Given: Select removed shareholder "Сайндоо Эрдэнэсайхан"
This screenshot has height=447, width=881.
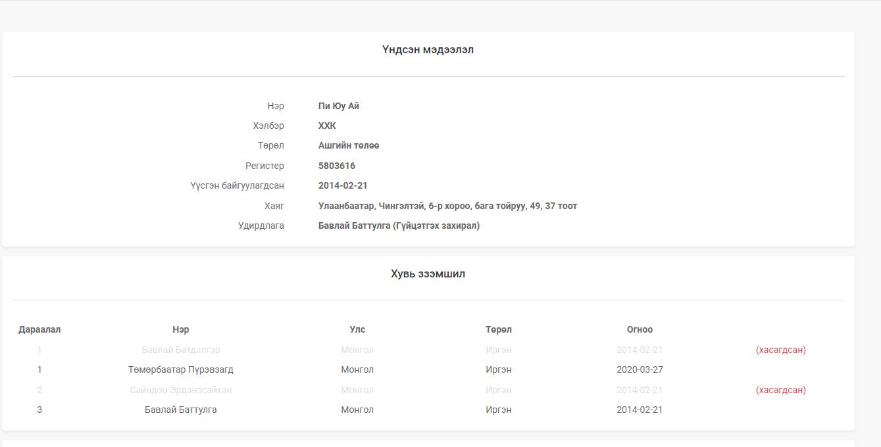Looking at the screenshot, I should click(181, 390).
